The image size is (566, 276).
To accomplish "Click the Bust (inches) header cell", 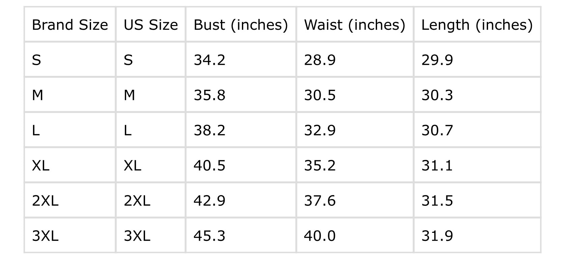I will [x=241, y=25].
